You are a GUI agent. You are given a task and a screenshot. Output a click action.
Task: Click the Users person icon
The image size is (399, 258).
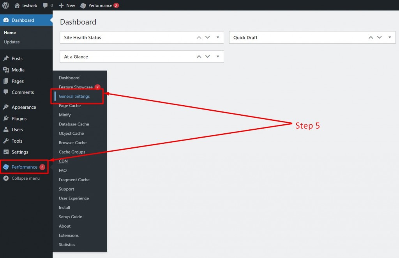(x=6, y=129)
